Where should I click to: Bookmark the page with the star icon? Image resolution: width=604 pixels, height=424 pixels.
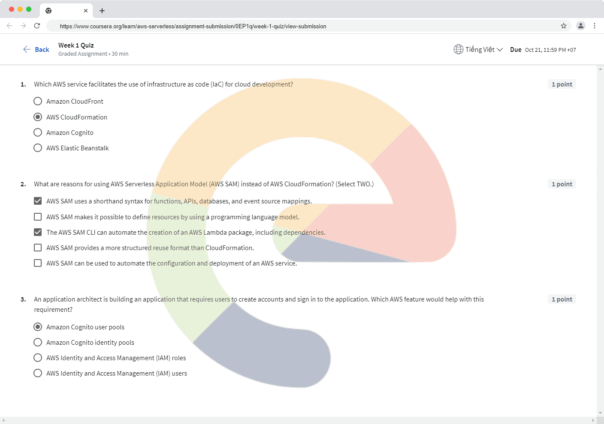point(563,26)
